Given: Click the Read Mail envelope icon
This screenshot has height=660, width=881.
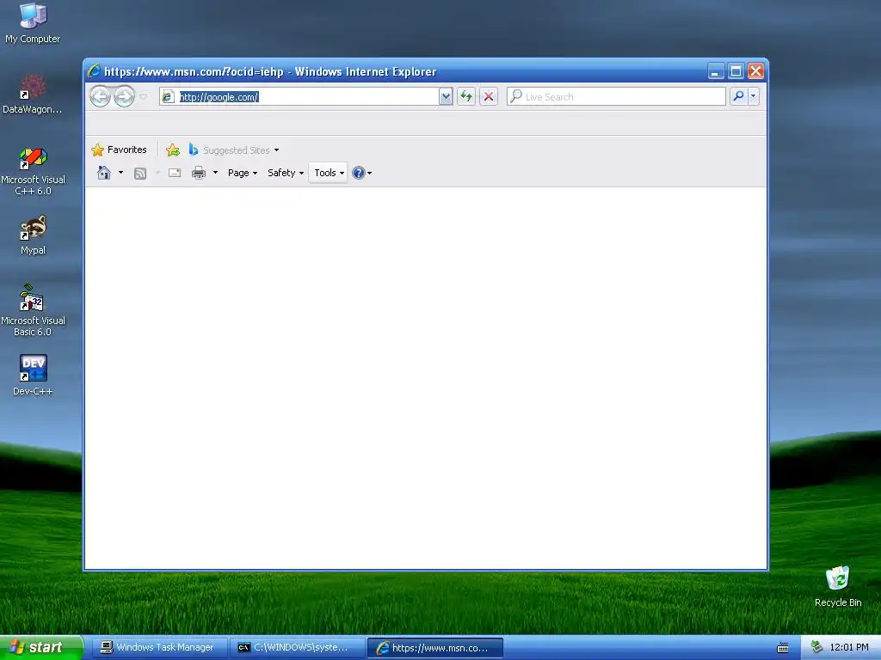Looking at the screenshot, I should coord(175,173).
